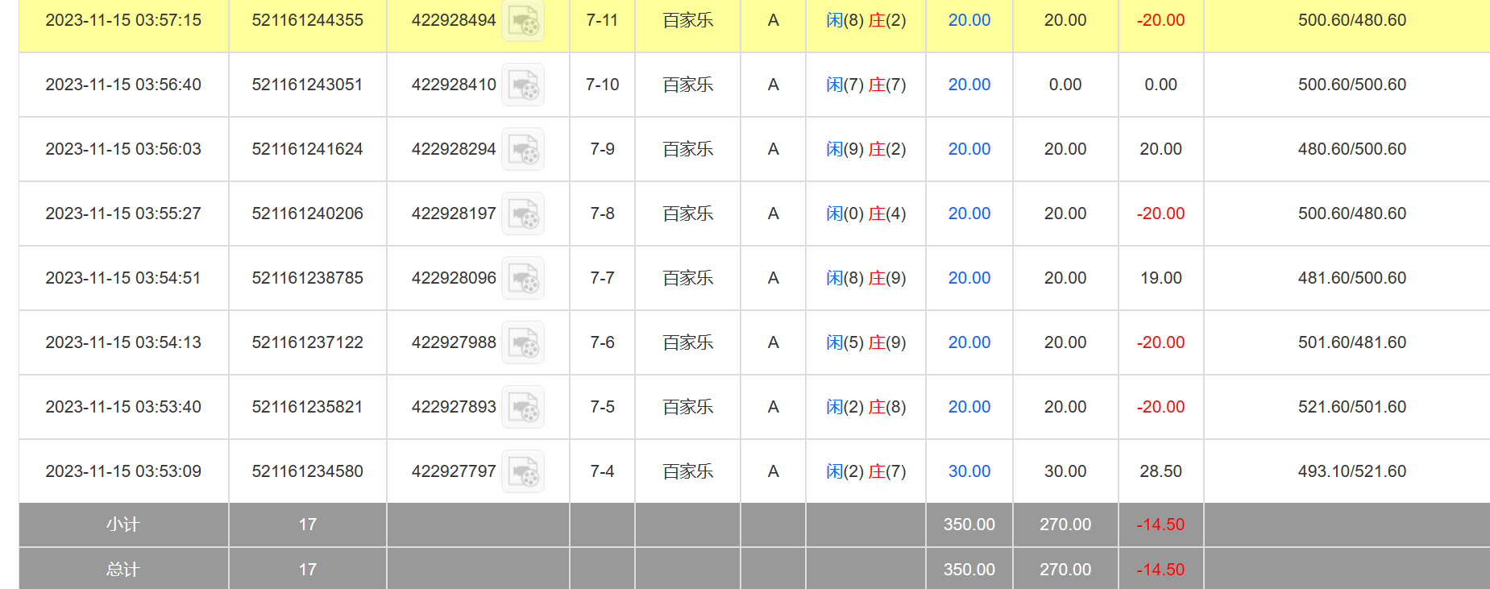
Task: Launch video replay for game 422927893
Action: click(x=523, y=407)
